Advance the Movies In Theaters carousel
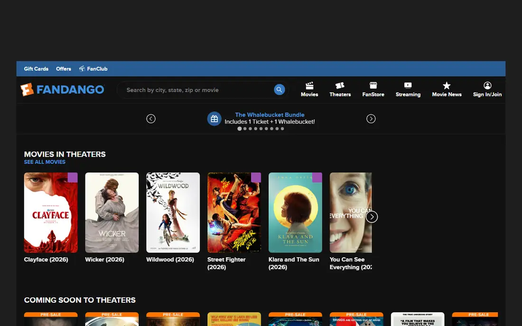 372,217
